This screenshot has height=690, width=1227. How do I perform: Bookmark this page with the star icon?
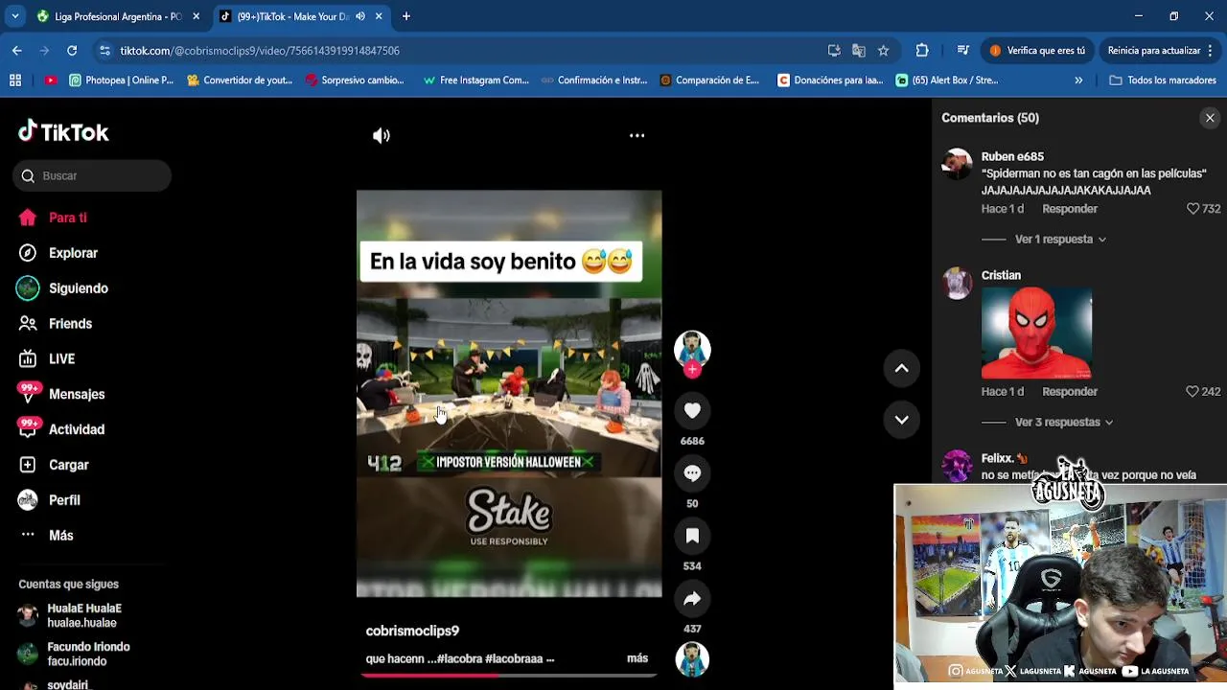point(883,50)
